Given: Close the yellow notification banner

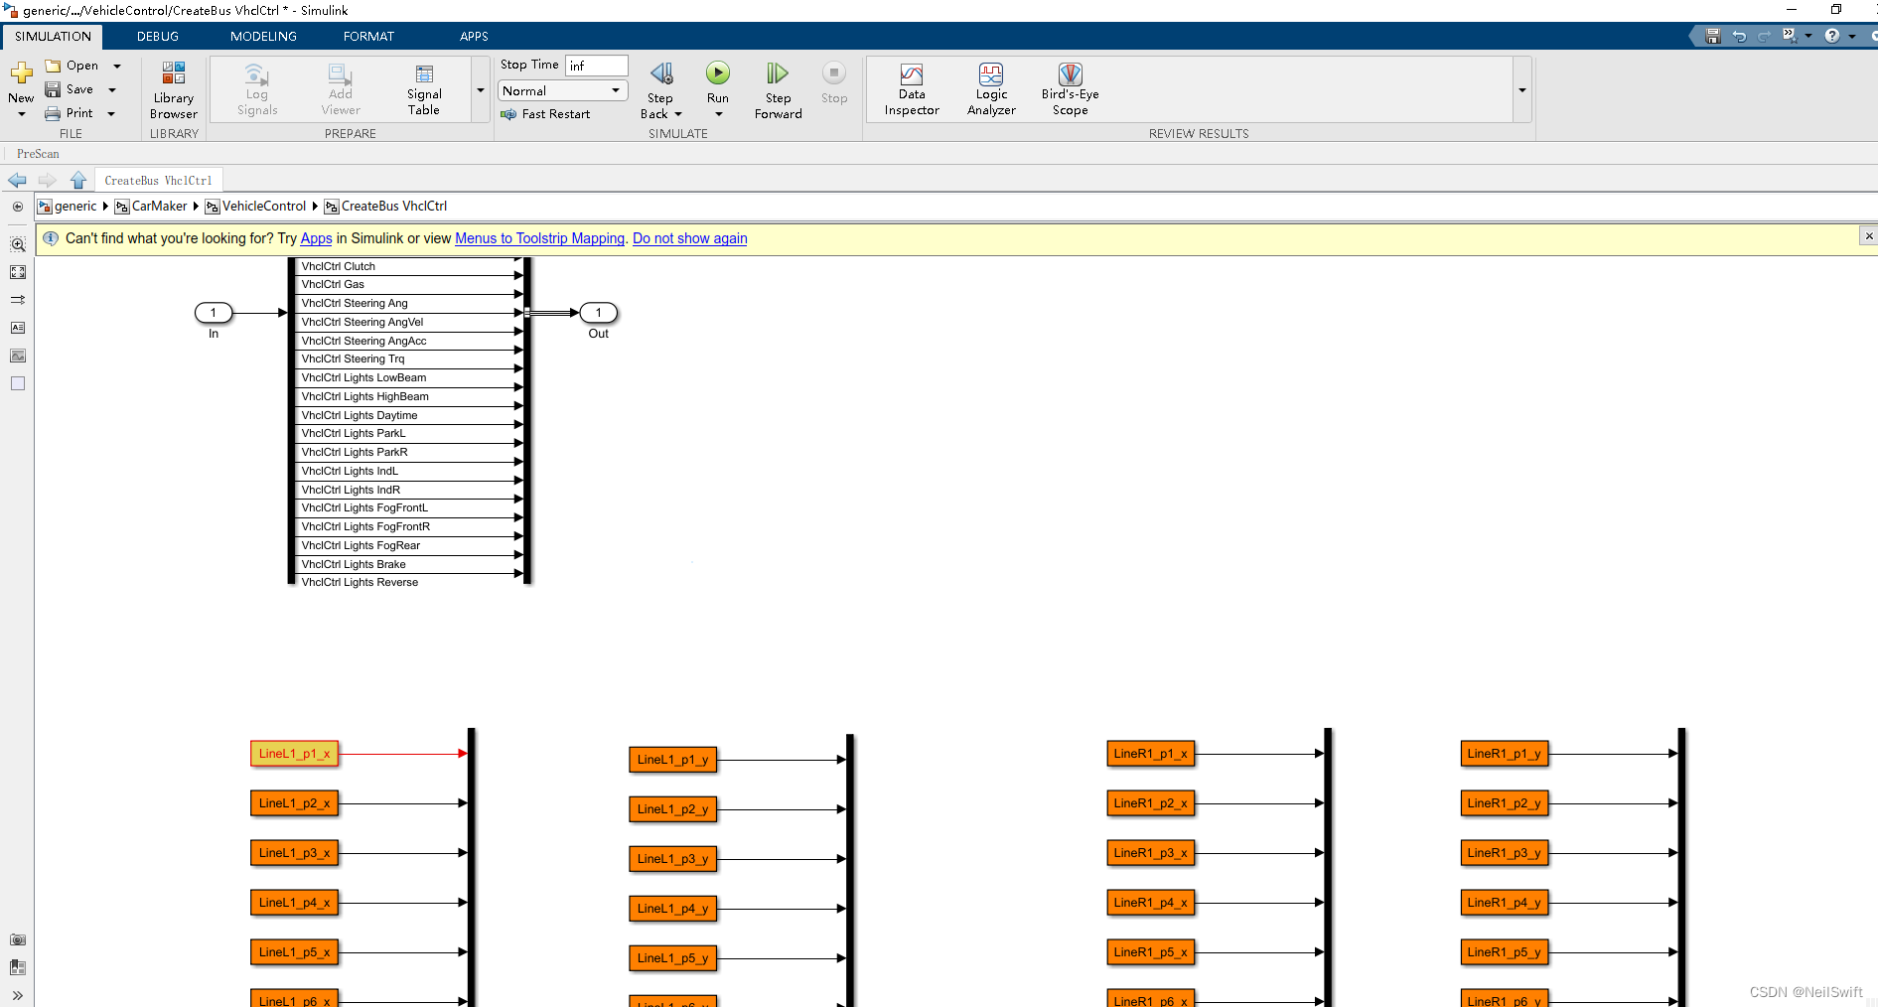Looking at the screenshot, I should [1869, 236].
